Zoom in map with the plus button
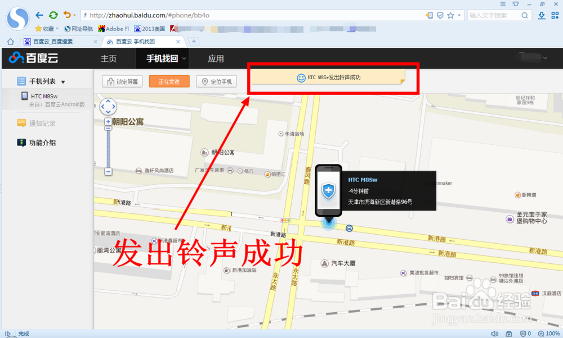The width and height of the screenshot is (563, 338). tap(108, 121)
